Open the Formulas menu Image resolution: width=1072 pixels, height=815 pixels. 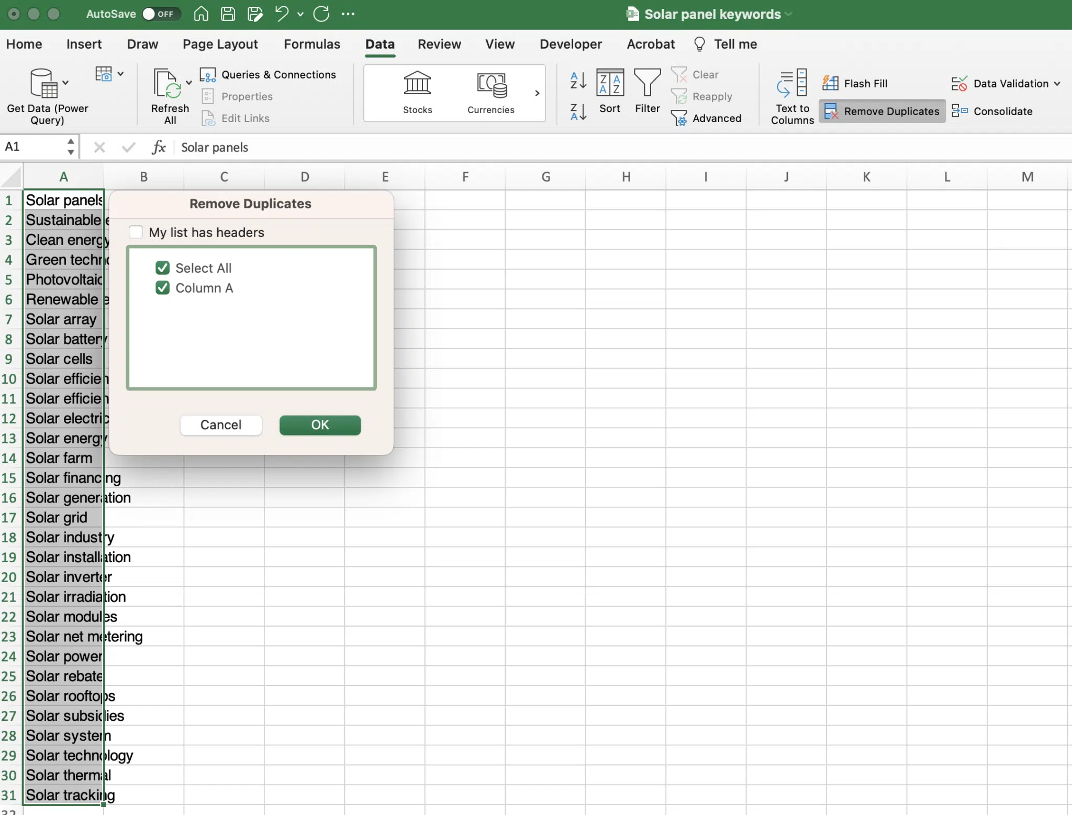click(x=311, y=43)
